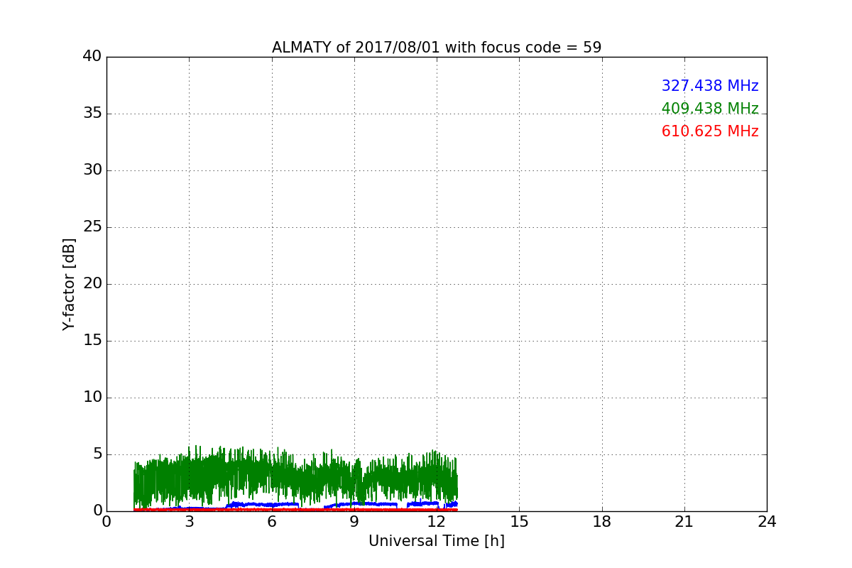Viewport: 852px width, 568px height.
Task: Click y-axis tick label 35
Action: coord(92,114)
